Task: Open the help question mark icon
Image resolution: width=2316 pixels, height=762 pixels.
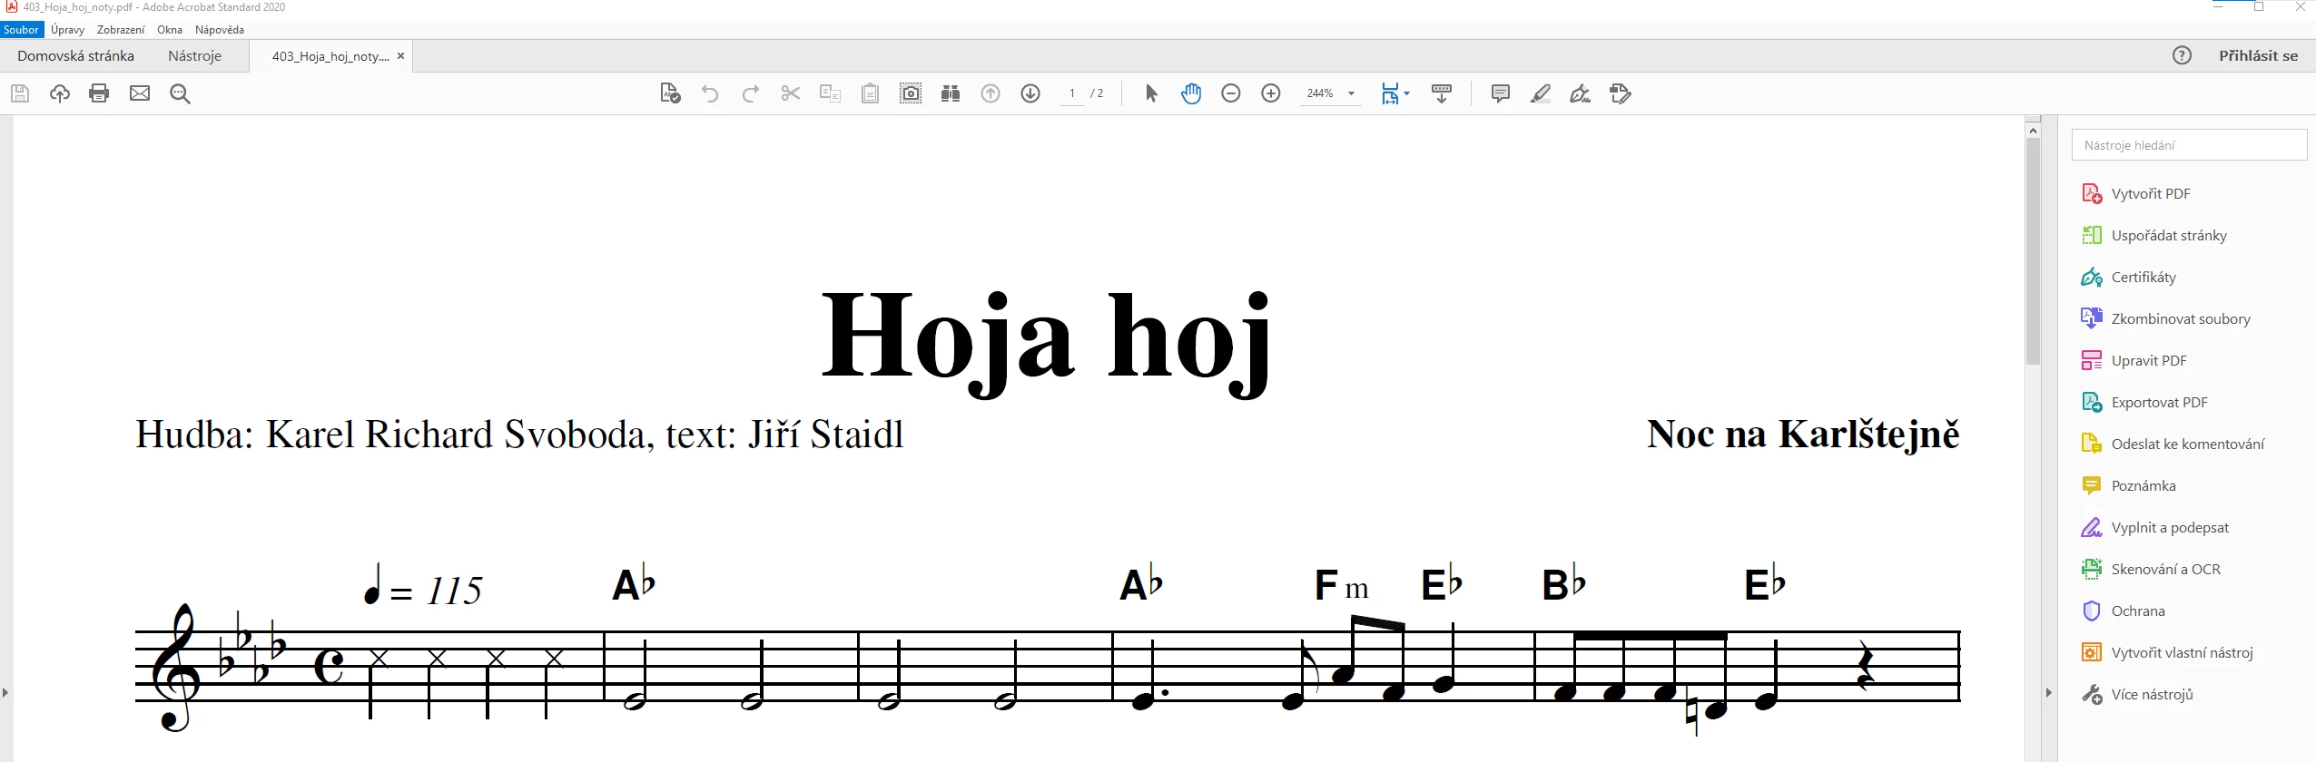Action: (2182, 55)
